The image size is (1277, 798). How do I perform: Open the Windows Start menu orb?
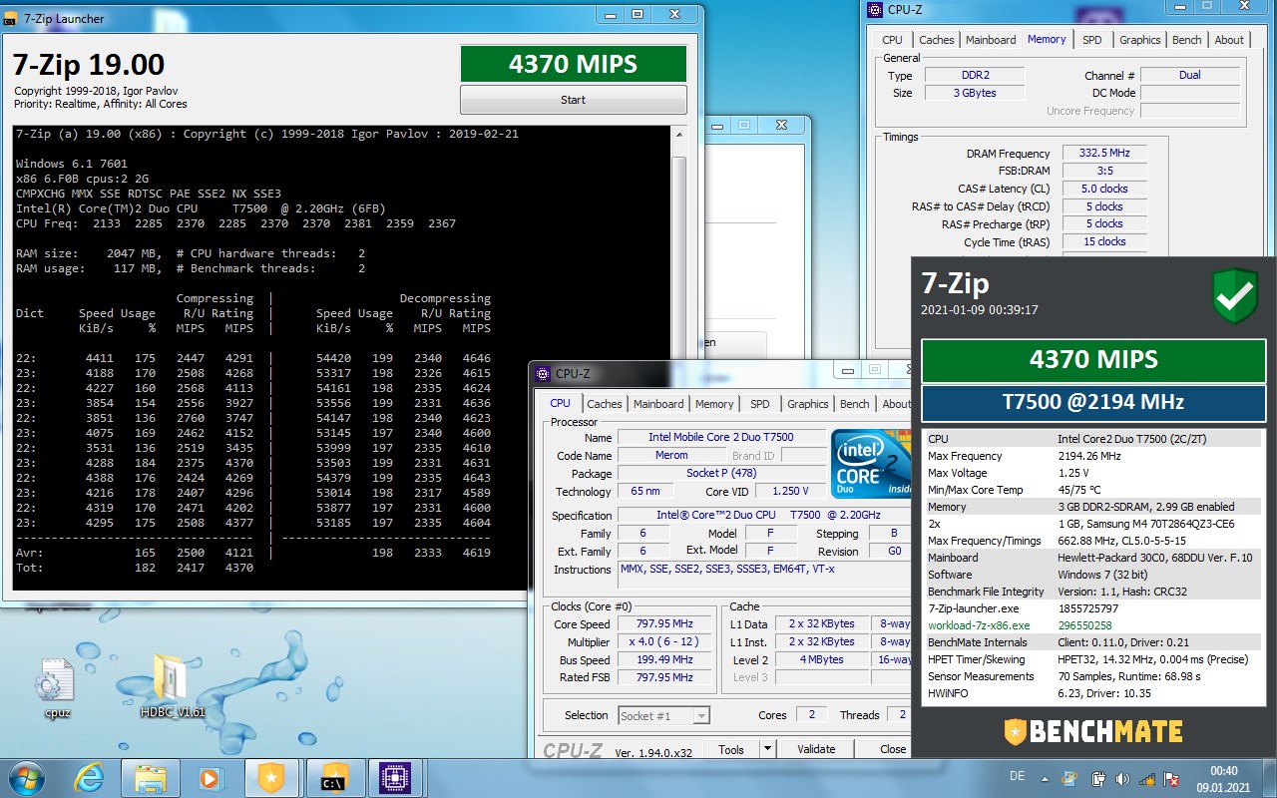pyautogui.click(x=26, y=777)
